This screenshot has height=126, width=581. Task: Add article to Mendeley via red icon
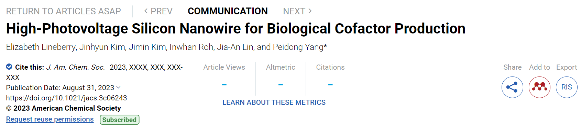[539, 87]
